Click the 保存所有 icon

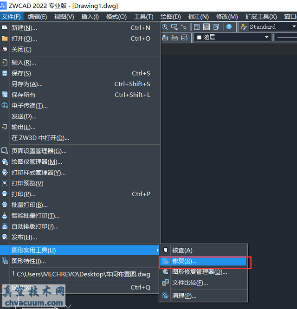coord(5,95)
